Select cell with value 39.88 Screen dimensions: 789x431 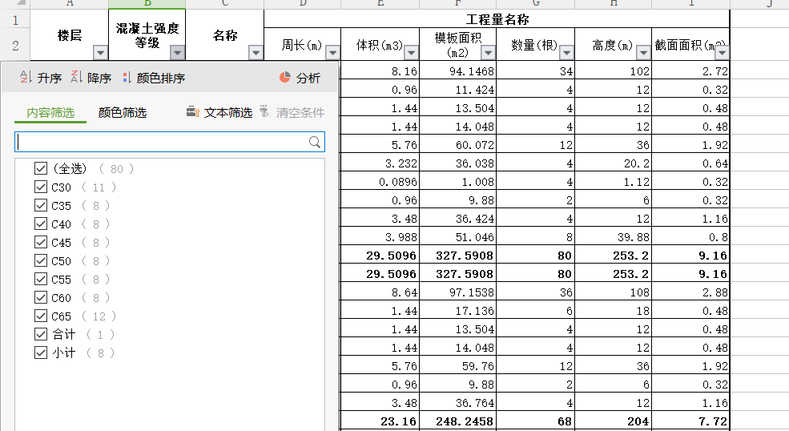(614, 237)
